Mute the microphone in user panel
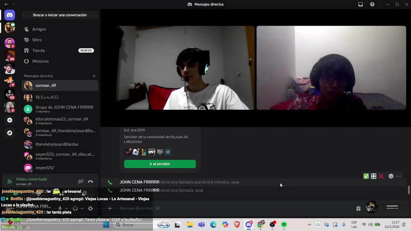 coord(60,208)
